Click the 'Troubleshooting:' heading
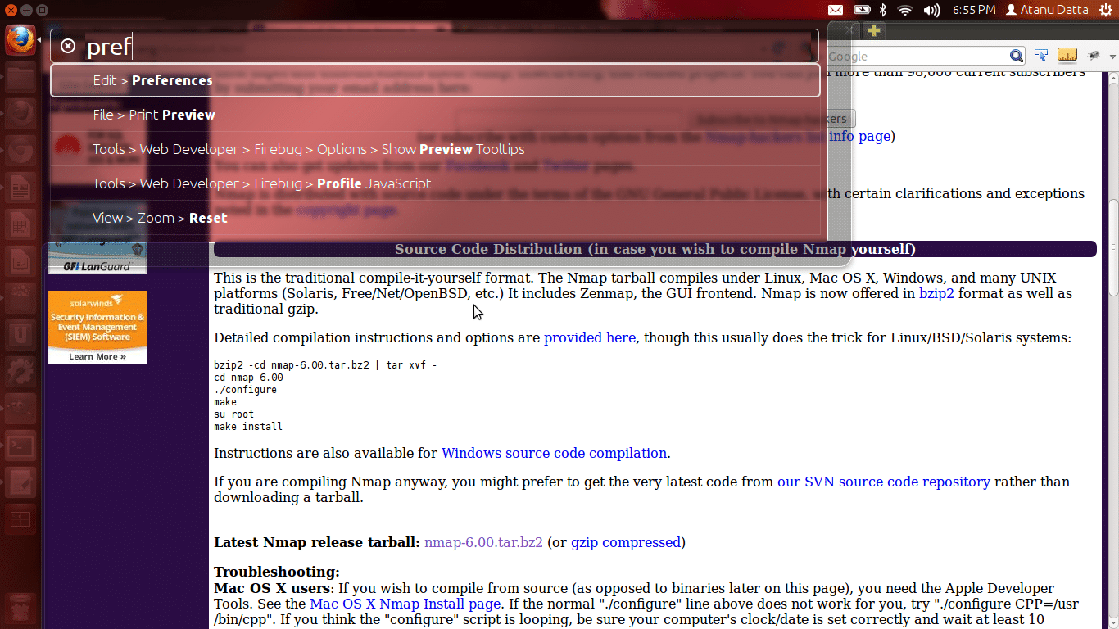 pyautogui.click(x=277, y=572)
